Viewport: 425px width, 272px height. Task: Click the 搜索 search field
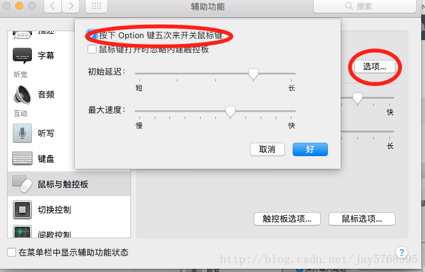[365, 6]
